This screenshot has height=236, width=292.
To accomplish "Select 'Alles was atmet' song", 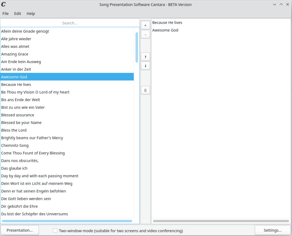I will (x=67, y=47).
